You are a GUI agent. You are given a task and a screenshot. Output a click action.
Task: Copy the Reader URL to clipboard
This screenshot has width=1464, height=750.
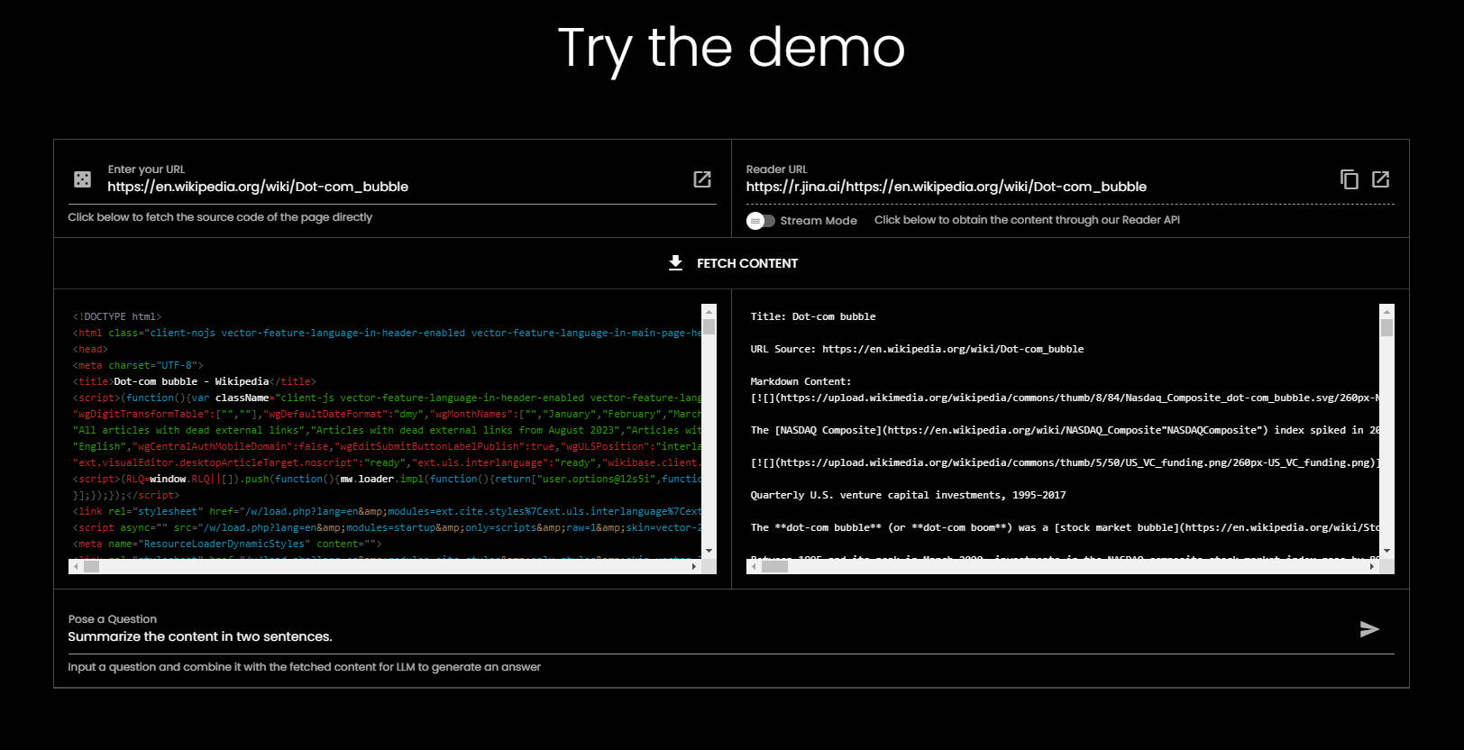point(1349,179)
